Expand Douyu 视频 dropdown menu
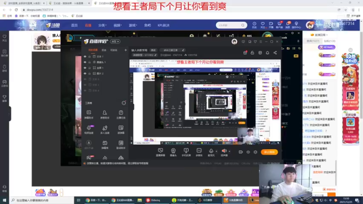Screen dimensions: 363x204 pyautogui.click(x=118, y=25)
